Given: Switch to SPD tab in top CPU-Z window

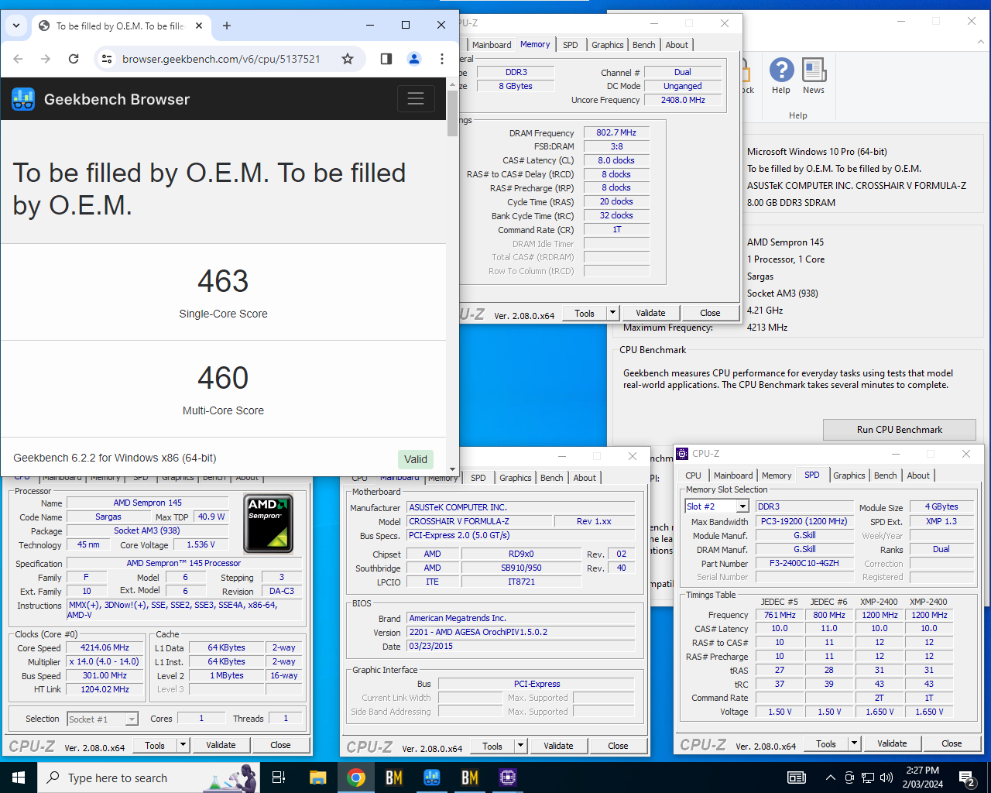Looking at the screenshot, I should 571,45.
